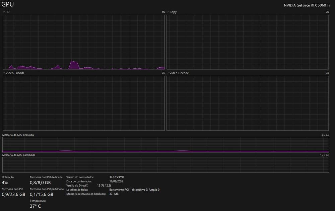This screenshot has width=335, height=211.
Task: Select the 0,9/23,6 GB GPU memory value
Action: pyautogui.click(x=13, y=194)
